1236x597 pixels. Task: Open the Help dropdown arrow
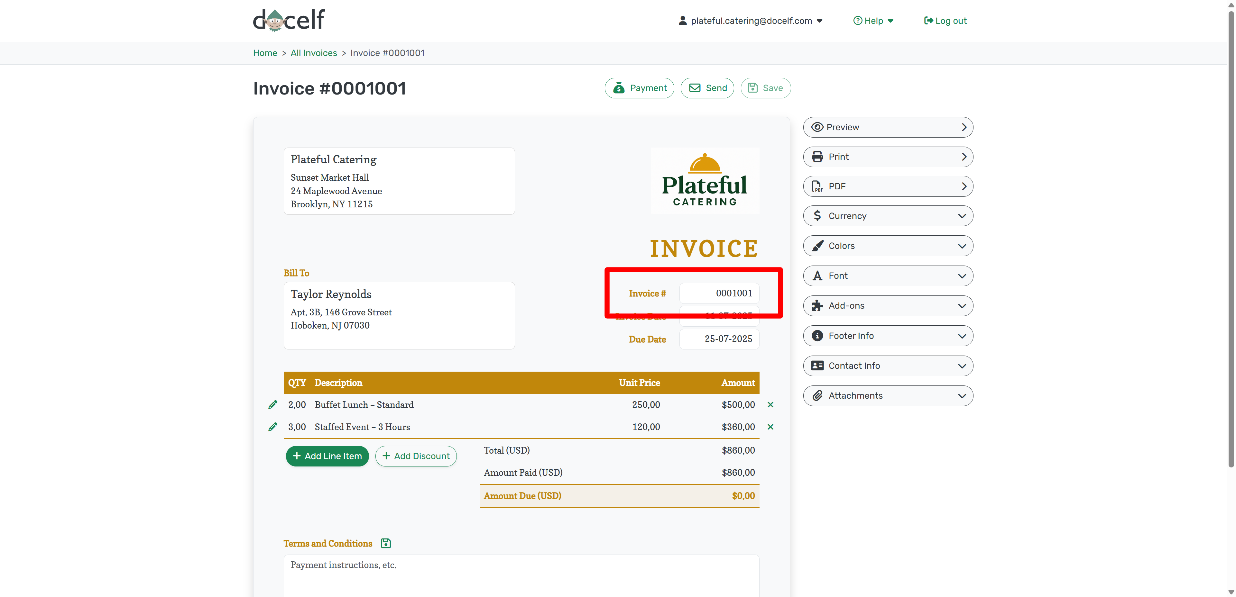(890, 21)
